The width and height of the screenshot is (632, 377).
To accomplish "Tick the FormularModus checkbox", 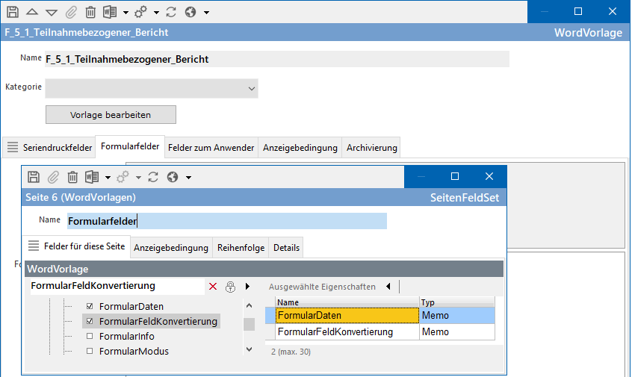I will coord(90,351).
